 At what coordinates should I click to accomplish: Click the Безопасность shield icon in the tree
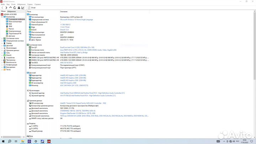pos(5,62)
